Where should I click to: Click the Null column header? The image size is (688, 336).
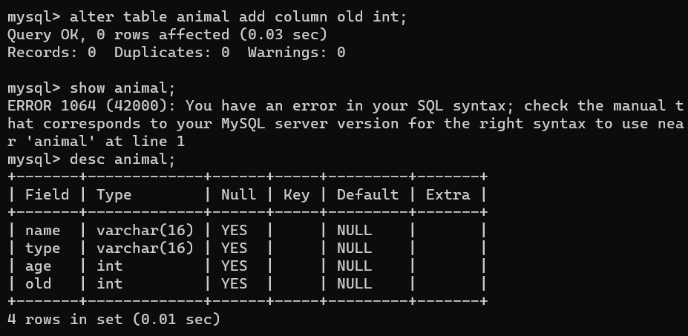click(x=238, y=195)
